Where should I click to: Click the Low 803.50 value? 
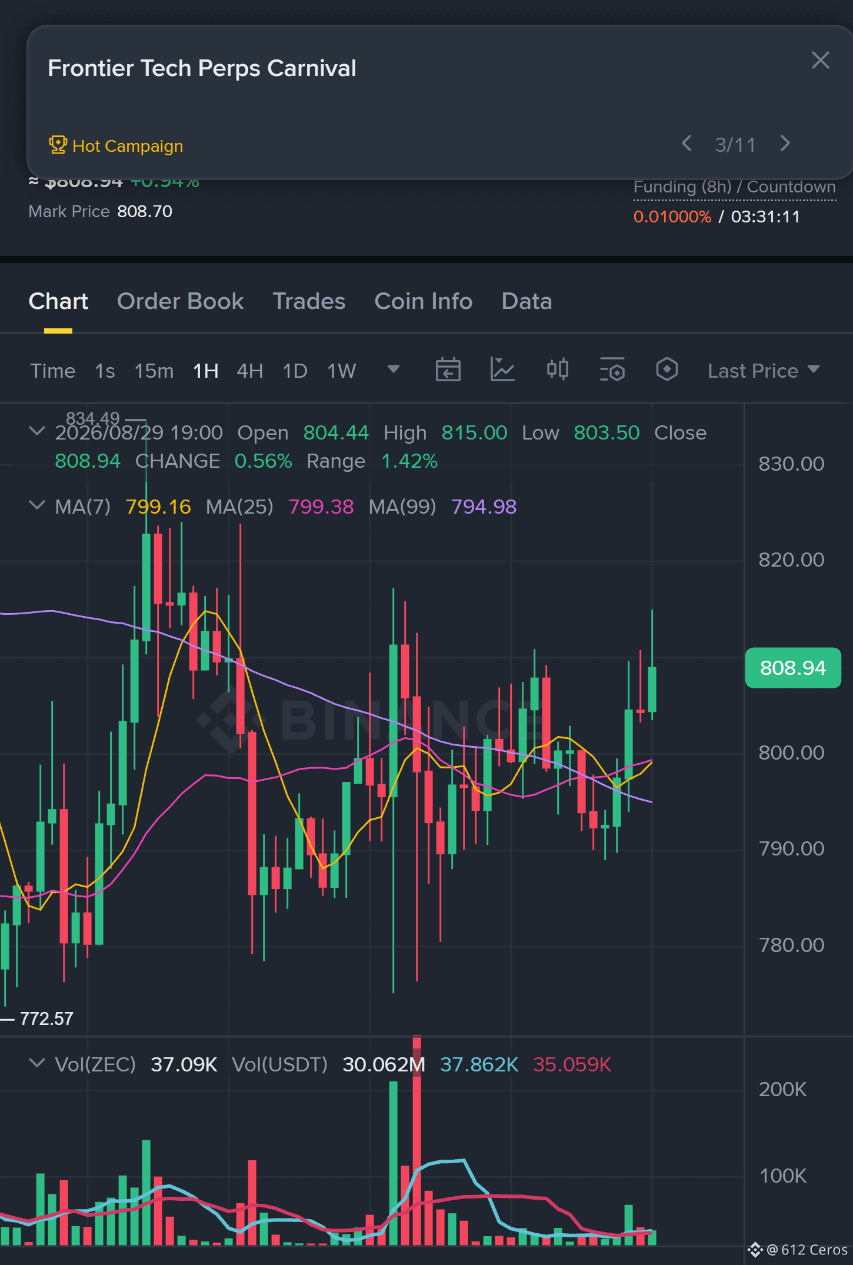[x=607, y=432]
